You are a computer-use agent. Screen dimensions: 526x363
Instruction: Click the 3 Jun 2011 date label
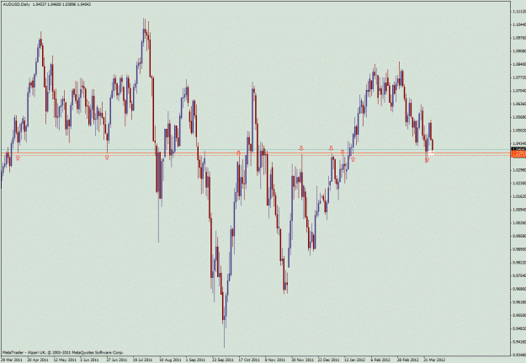(x=89, y=360)
